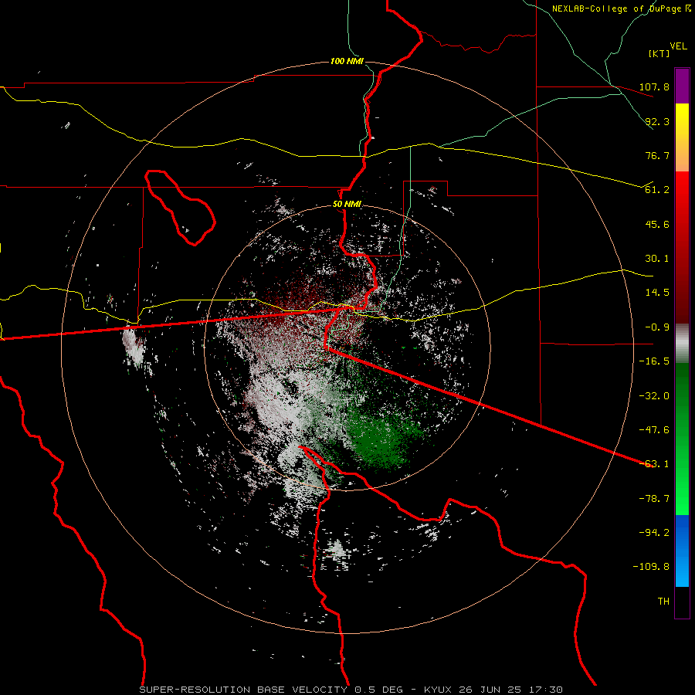Image resolution: width=695 pixels, height=695 pixels.
Task: Click the 61.2 scale value
Action: point(657,190)
